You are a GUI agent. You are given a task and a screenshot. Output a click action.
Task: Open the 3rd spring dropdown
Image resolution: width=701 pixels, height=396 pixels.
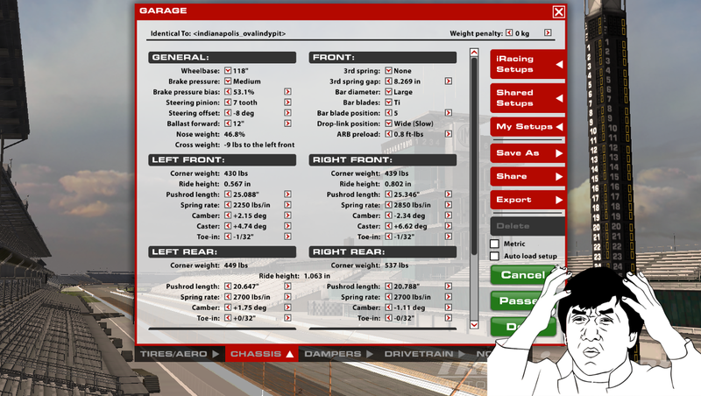click(x=388, y=71)
